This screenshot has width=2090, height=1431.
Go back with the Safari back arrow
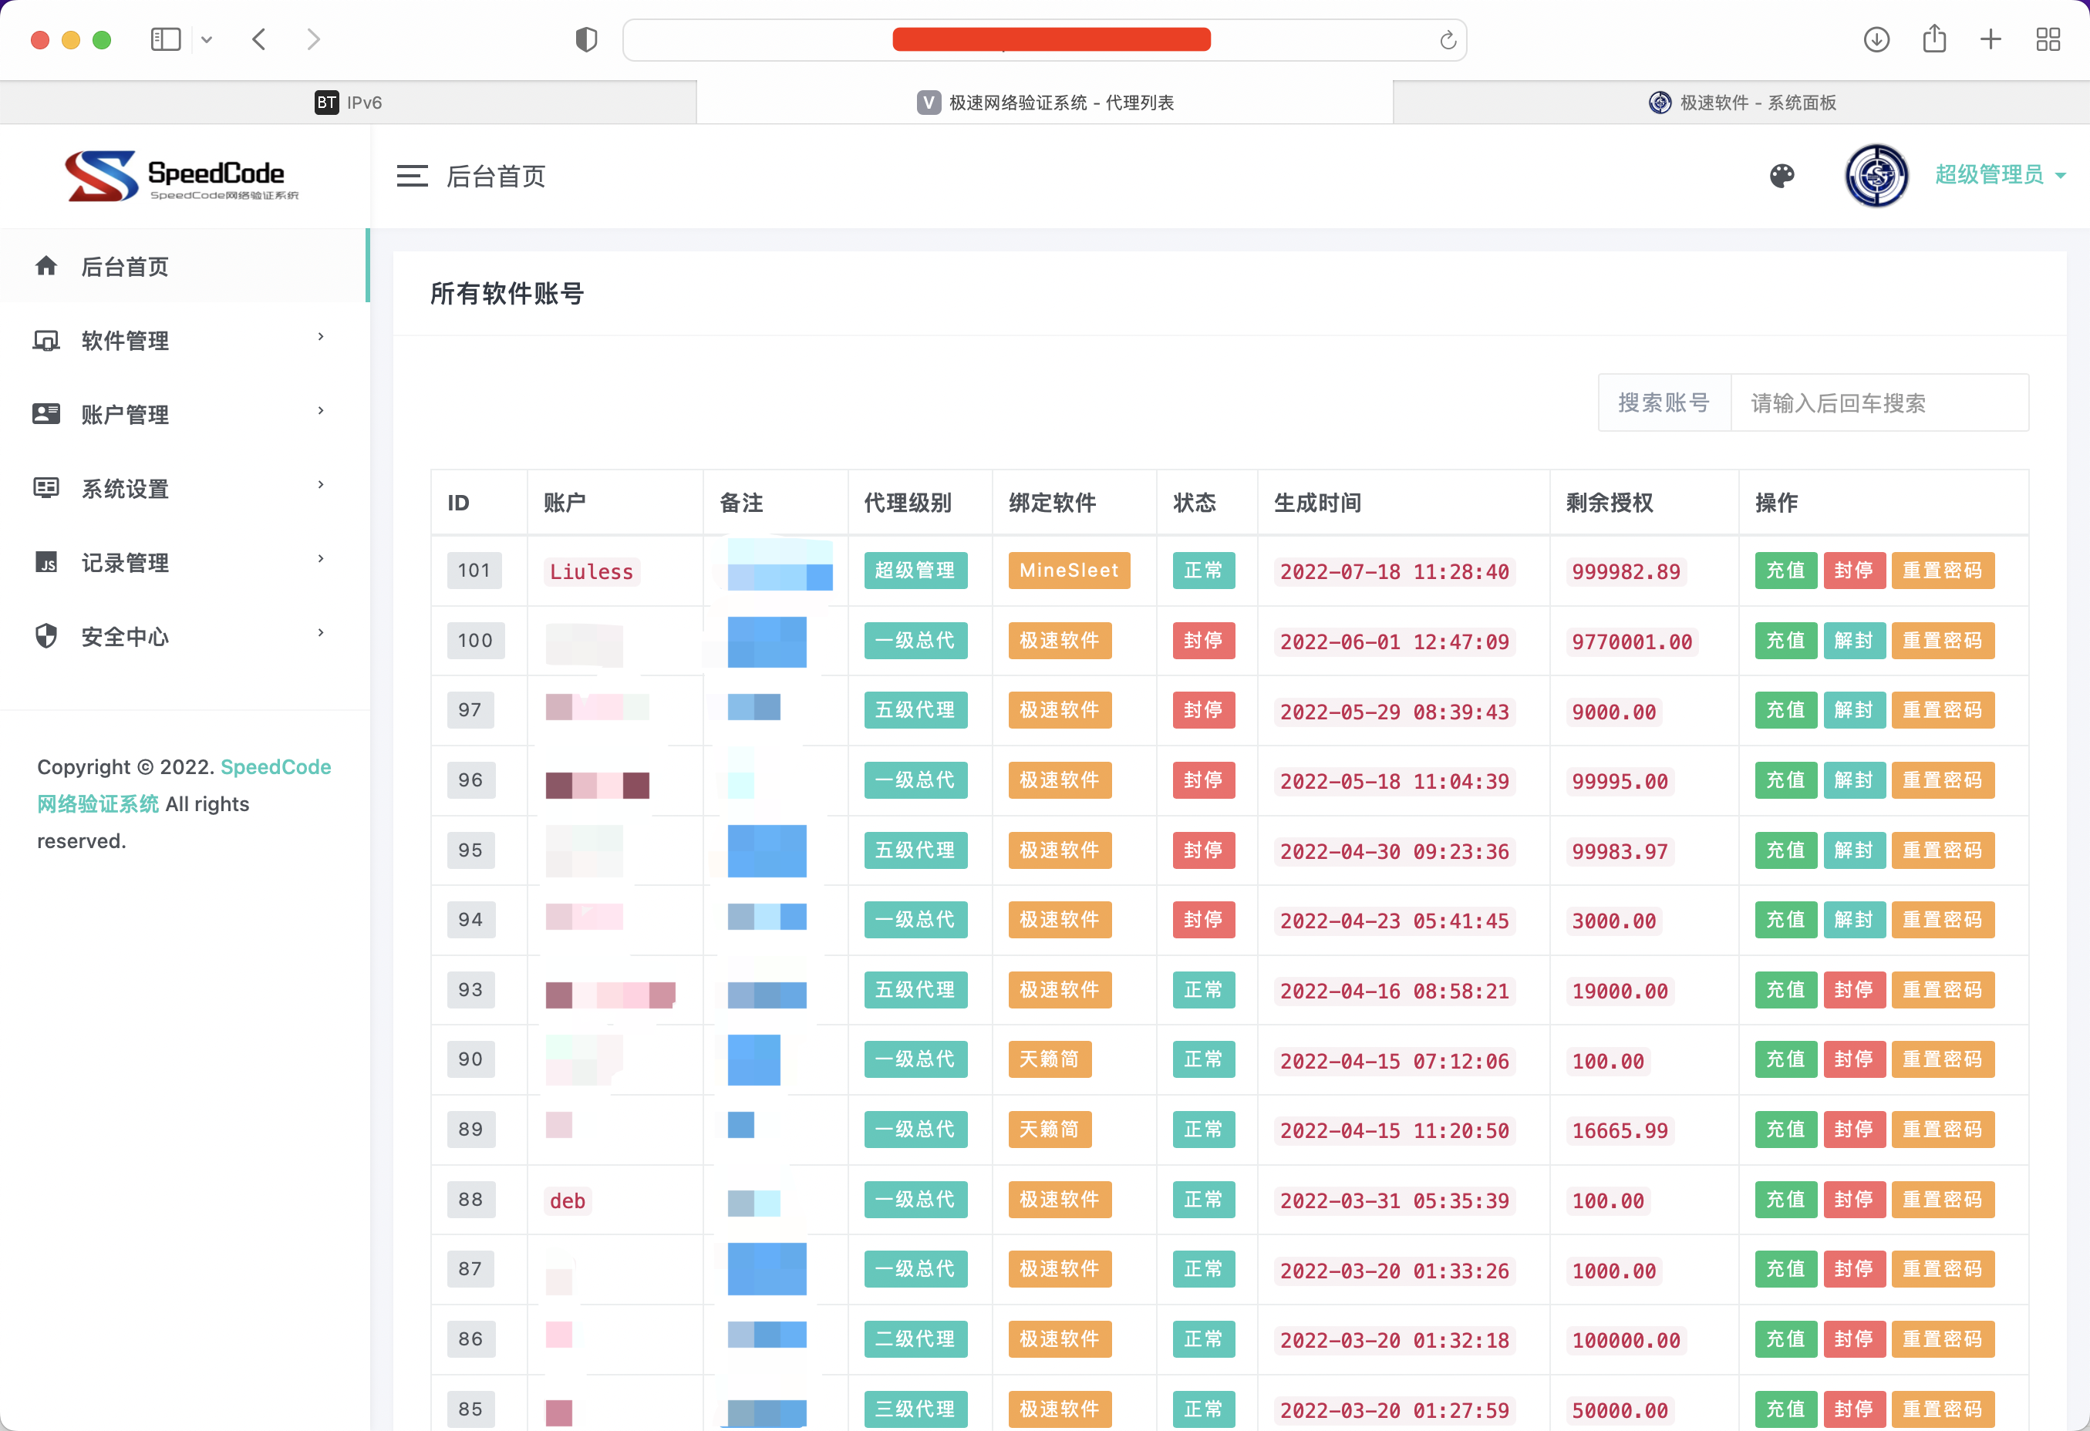tap(259, 39)
